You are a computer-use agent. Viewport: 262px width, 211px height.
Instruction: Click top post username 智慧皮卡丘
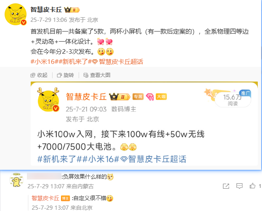[46, 10]
